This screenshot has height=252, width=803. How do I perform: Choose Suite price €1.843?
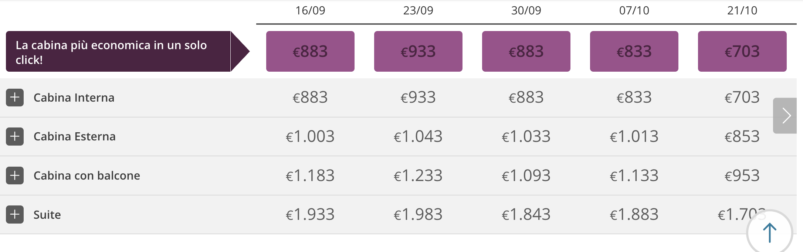[x=526, y=214]
